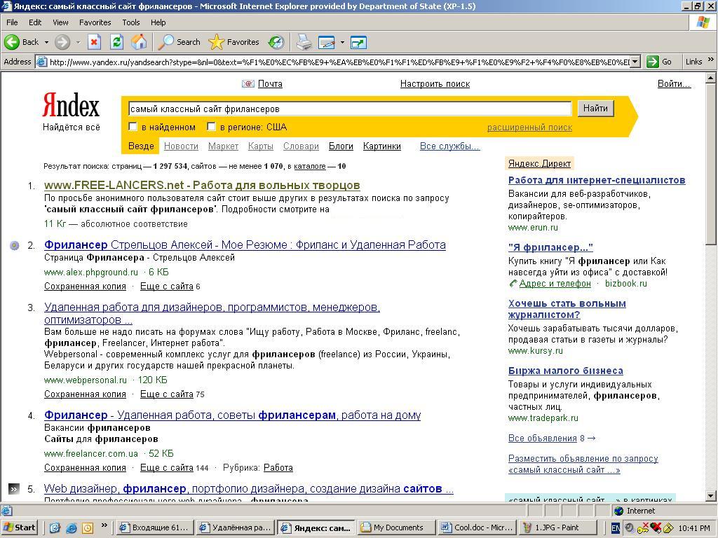Open Favorites star in the toolbar
The height and width of the screenshot is (538, 718).
(217, 42)
